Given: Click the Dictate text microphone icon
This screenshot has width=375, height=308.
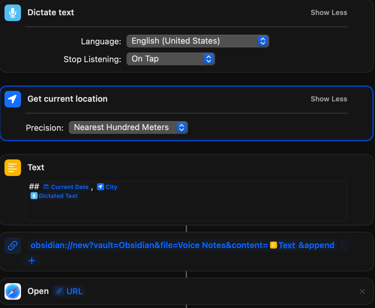Looking at the screenshot, I should coord(13,13).
